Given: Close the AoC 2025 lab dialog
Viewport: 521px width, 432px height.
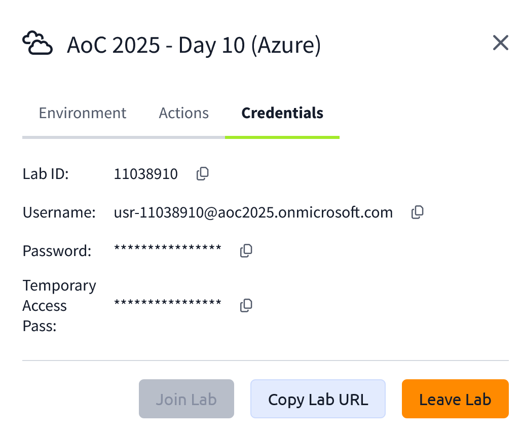Looking at the screenshot, I should [500, 43].
